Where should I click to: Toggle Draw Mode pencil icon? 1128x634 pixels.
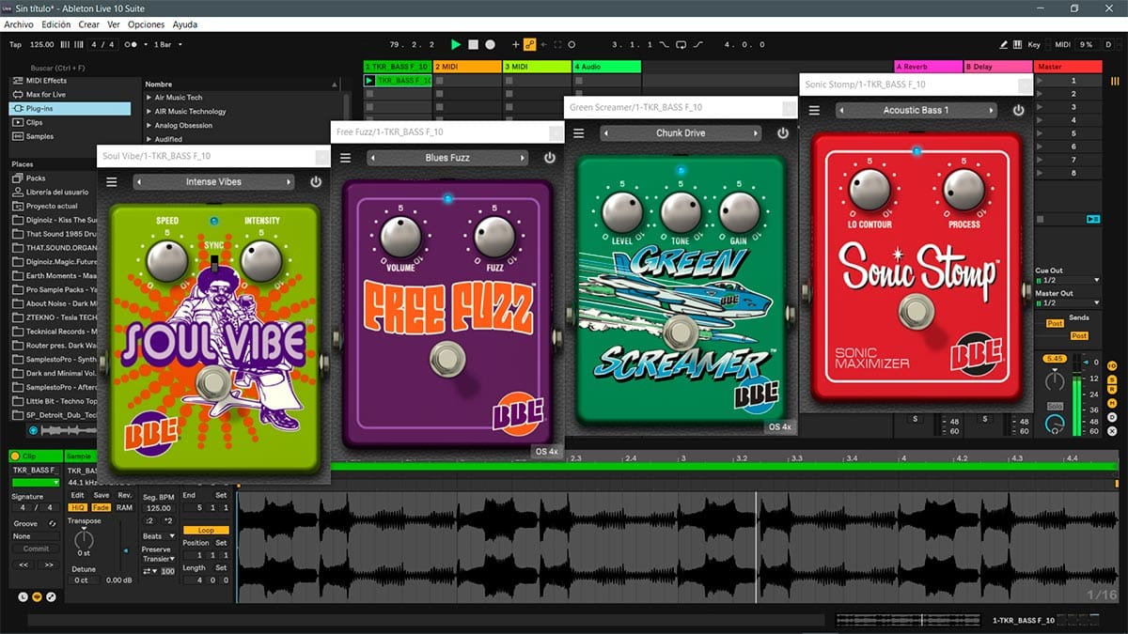[x=1004, y=44]
